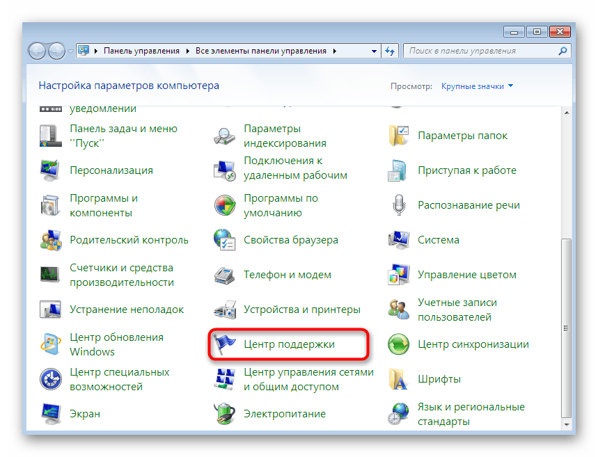598x457 pixels.
Task: Open Система properties
Action: click(439, 239)
